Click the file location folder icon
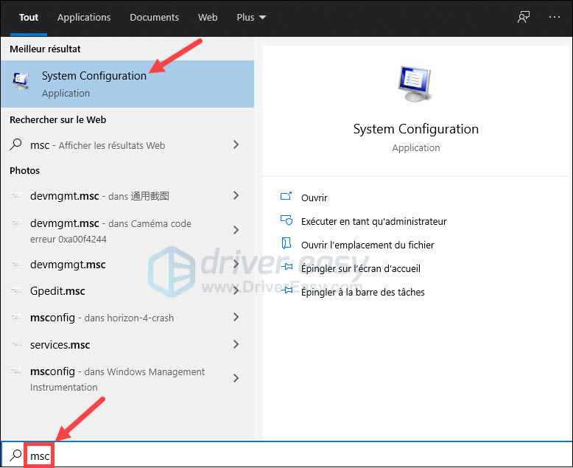 click(x=286, y=243)
